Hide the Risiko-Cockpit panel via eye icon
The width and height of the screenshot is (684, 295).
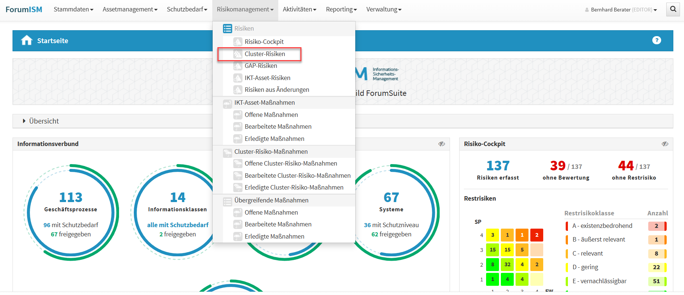(665, 144)
